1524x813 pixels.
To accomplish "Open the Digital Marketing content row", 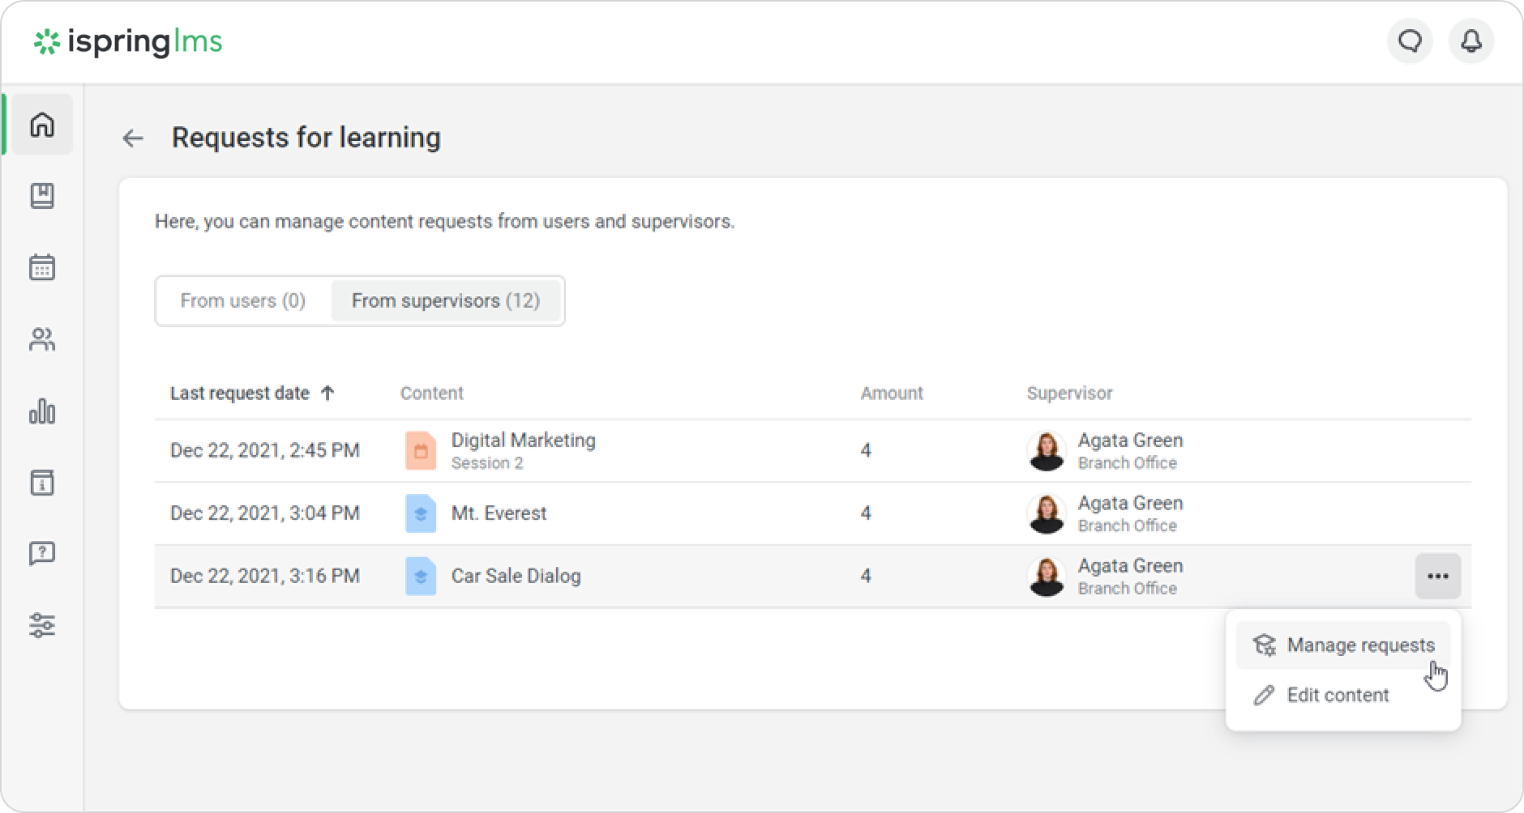I will [x=523, y=441].
